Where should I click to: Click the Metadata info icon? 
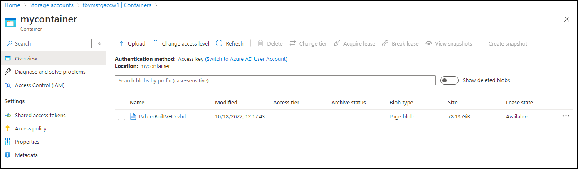coord(8,155)
